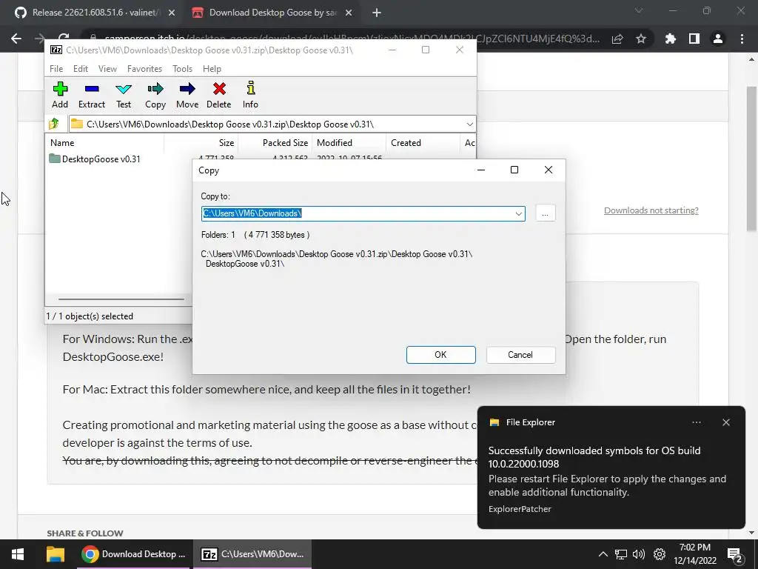Open the Favorites menu
The image size is (758, 569).
144,69
